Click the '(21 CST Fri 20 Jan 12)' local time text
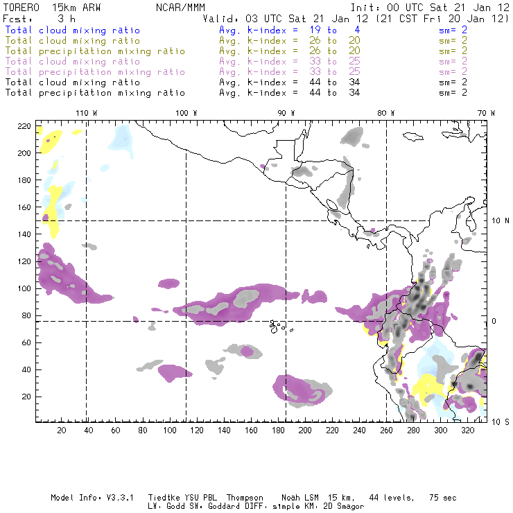The image size is (513, 513). 442,19
